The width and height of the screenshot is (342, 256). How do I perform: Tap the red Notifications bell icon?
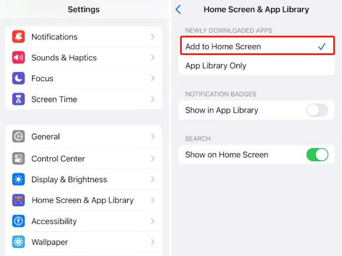pos(18,36)
